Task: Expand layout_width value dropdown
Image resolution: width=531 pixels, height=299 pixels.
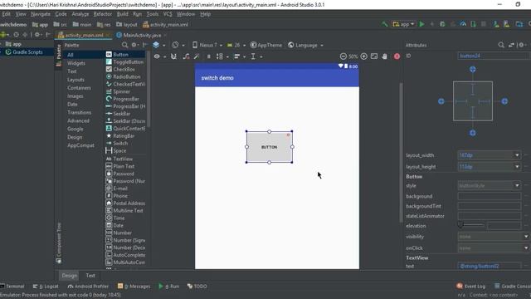Action: click(x=517, y=155)
